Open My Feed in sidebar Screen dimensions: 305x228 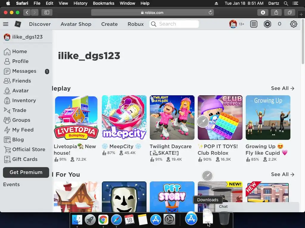click(19, 130)
